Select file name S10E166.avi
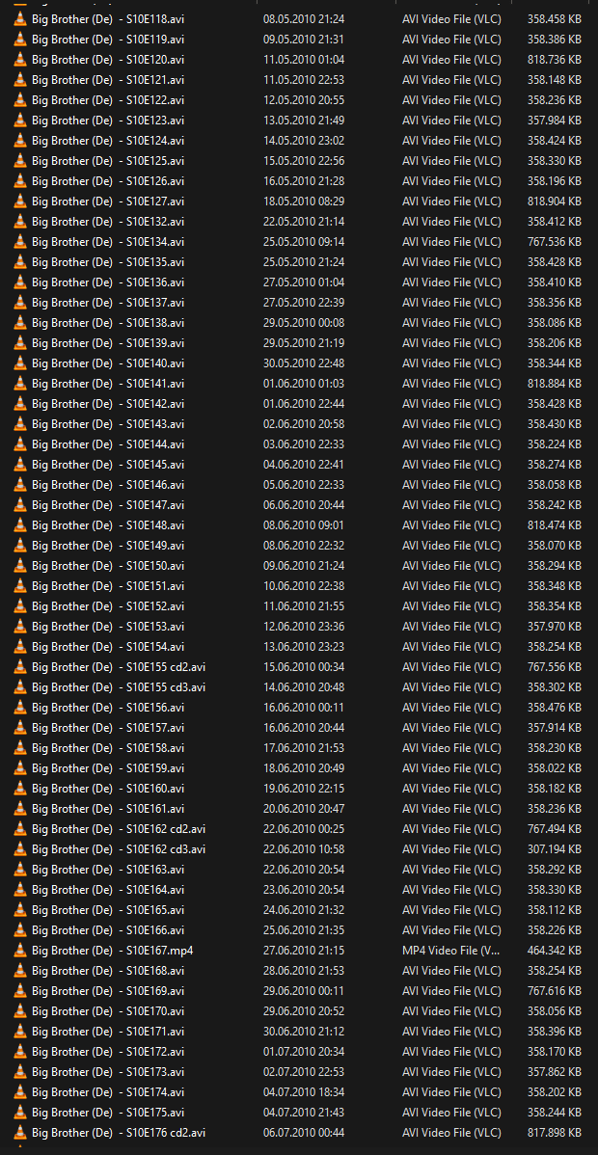This screenshot has width=598, height=1155. click(x=108, y=930)
